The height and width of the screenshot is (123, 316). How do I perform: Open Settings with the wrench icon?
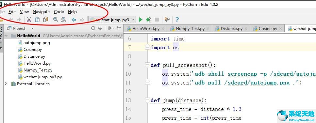pyautogui.click(x=167, y=20)
